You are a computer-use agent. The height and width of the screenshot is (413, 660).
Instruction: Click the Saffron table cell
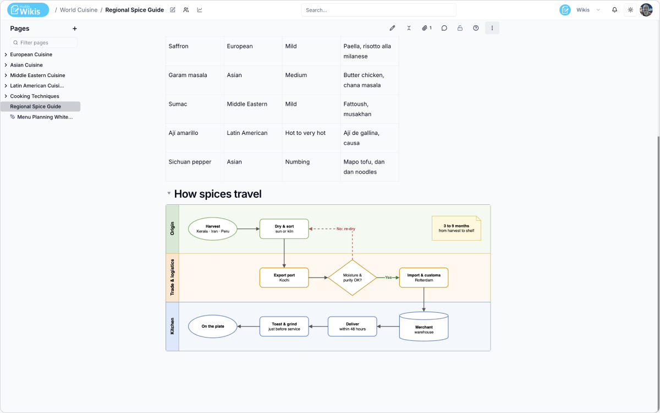pyautogui.click(x=195, y=51)
